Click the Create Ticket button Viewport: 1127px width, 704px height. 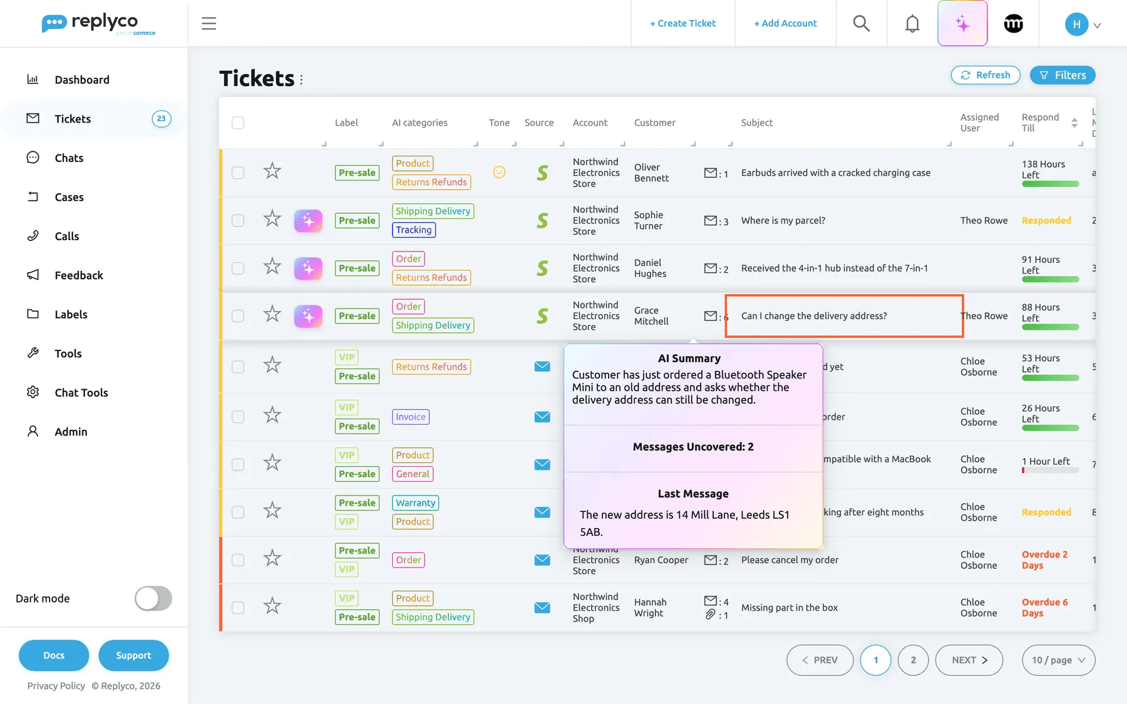683,23
